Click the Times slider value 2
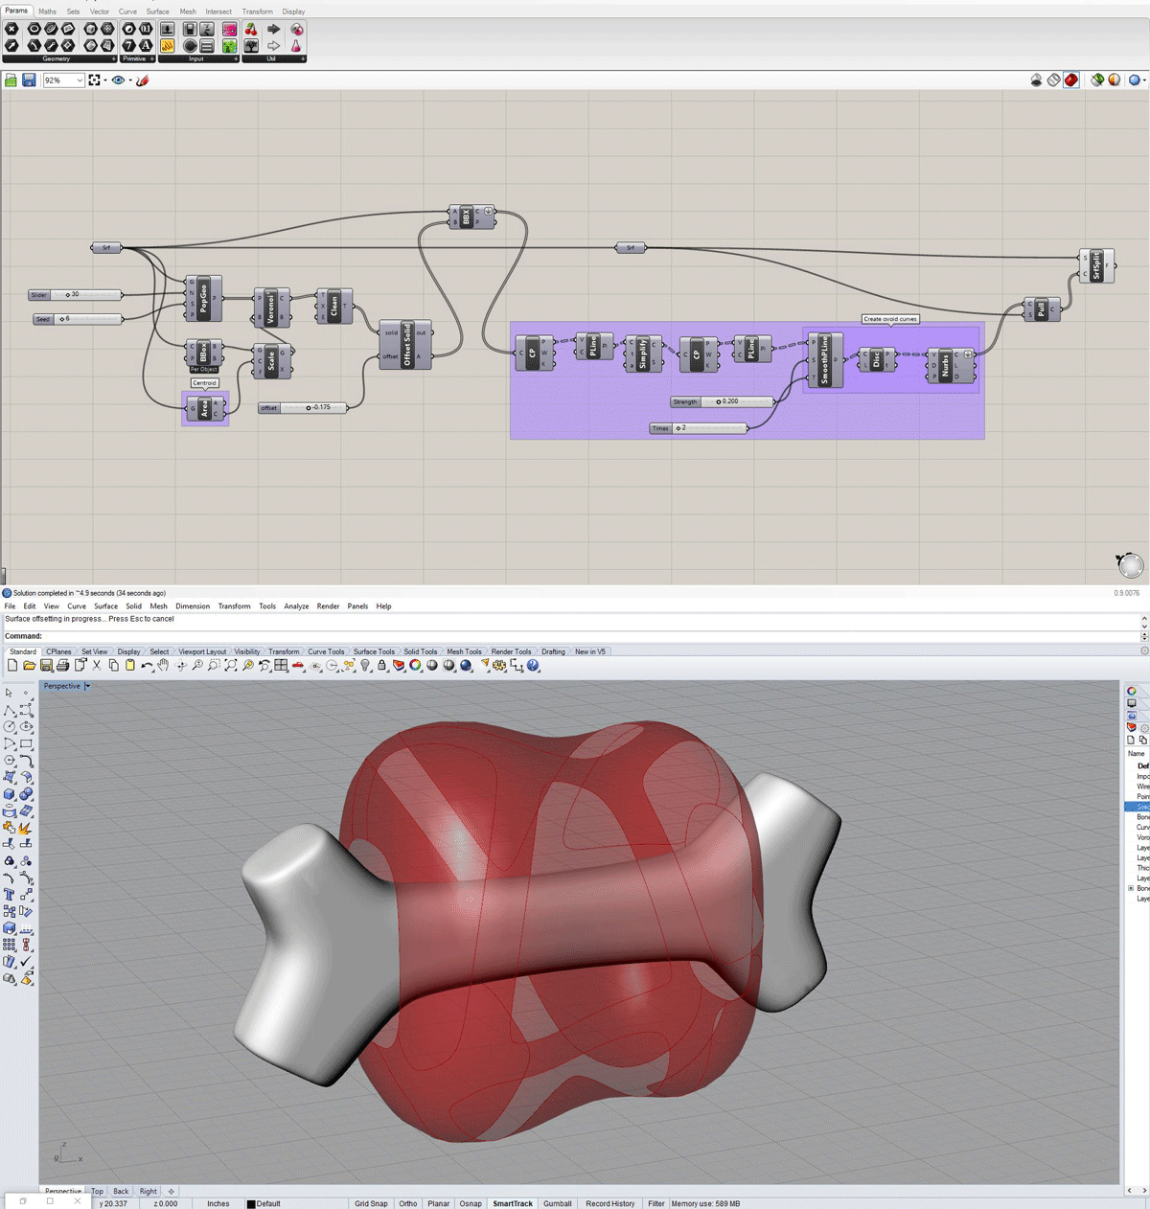The height and width of the screenshot is (1209, 1150). pyautogui.click(x=699, y=428)
